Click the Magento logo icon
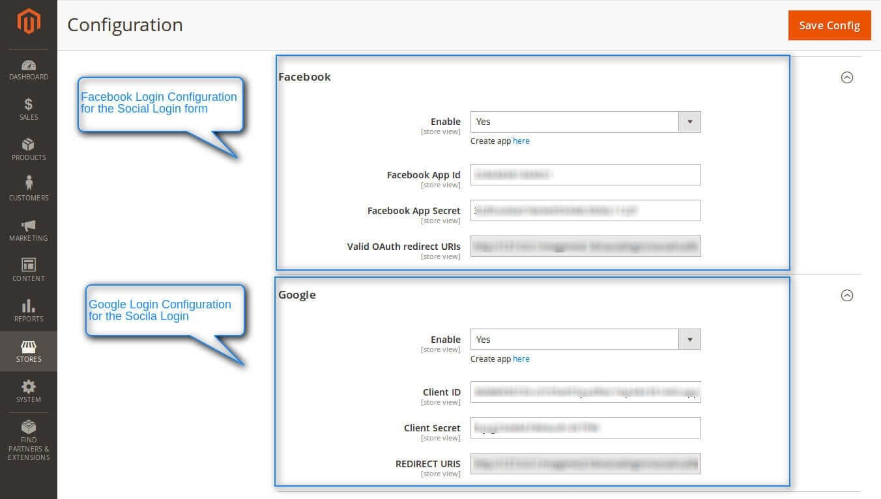The height and width of the screenshot is (499, 881). click(29, 21)
